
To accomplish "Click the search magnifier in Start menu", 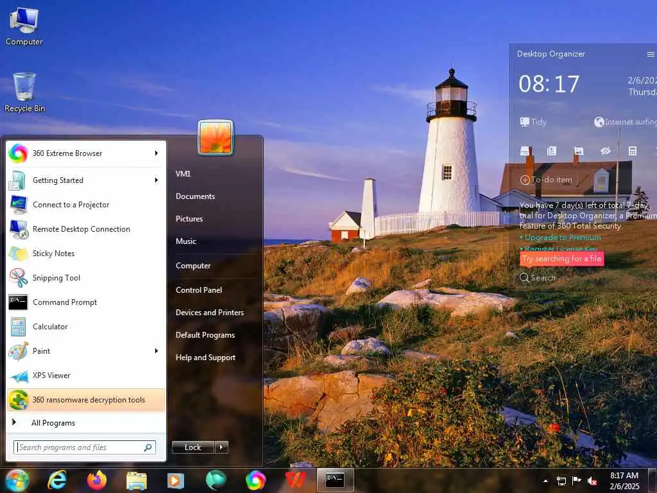I will [x=148, y=447].
